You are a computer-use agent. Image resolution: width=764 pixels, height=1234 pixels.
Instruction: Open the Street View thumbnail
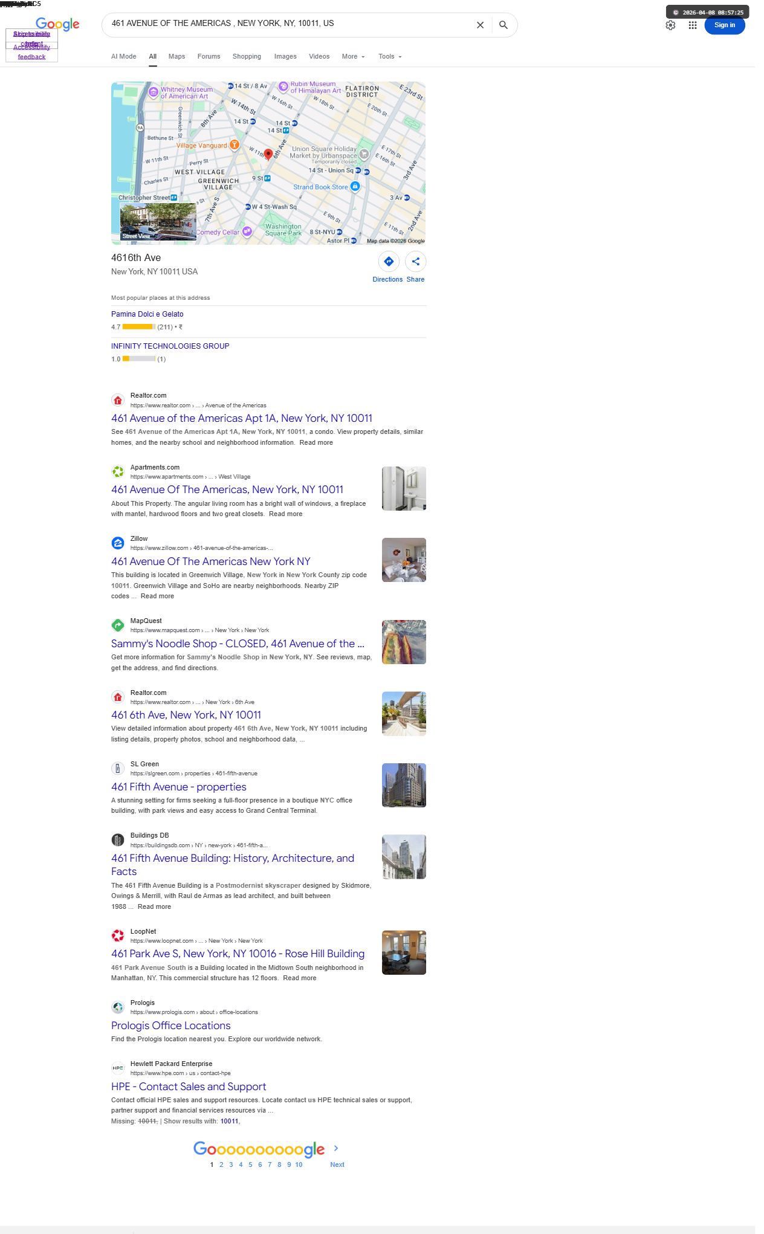pos(158,222)
